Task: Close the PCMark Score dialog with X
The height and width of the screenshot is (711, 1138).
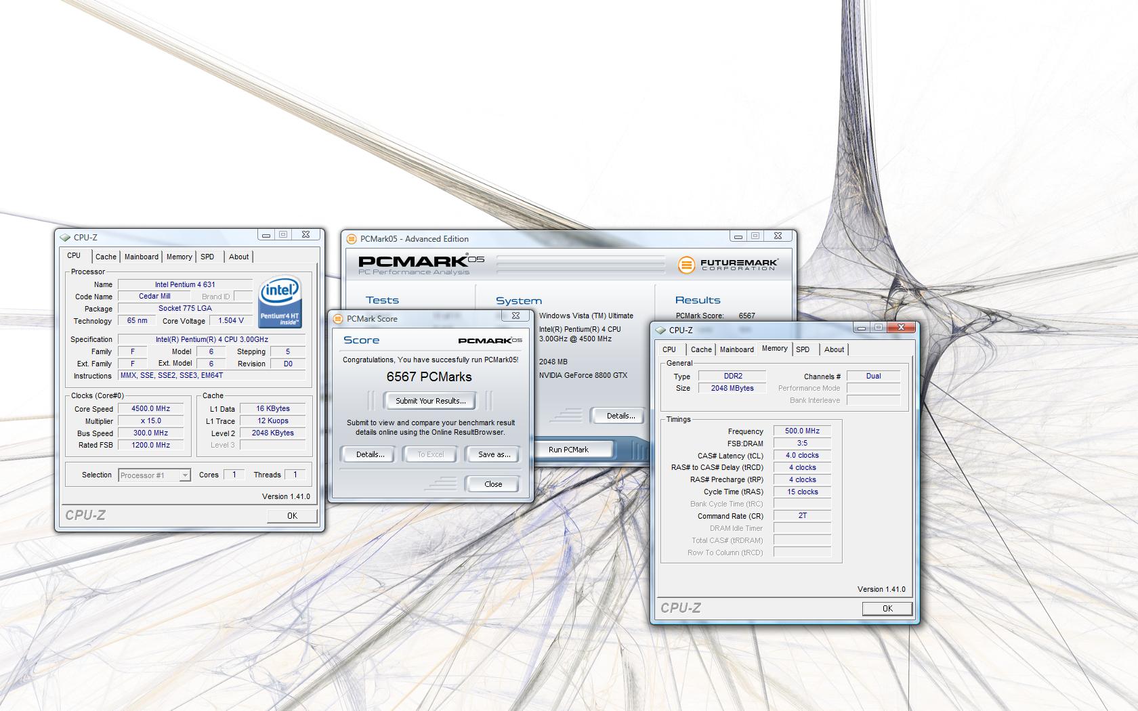Action: click(x=515, y=316)
